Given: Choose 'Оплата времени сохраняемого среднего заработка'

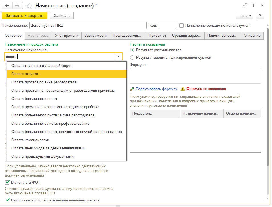Looking at the screenshot, I should point(67,107).
